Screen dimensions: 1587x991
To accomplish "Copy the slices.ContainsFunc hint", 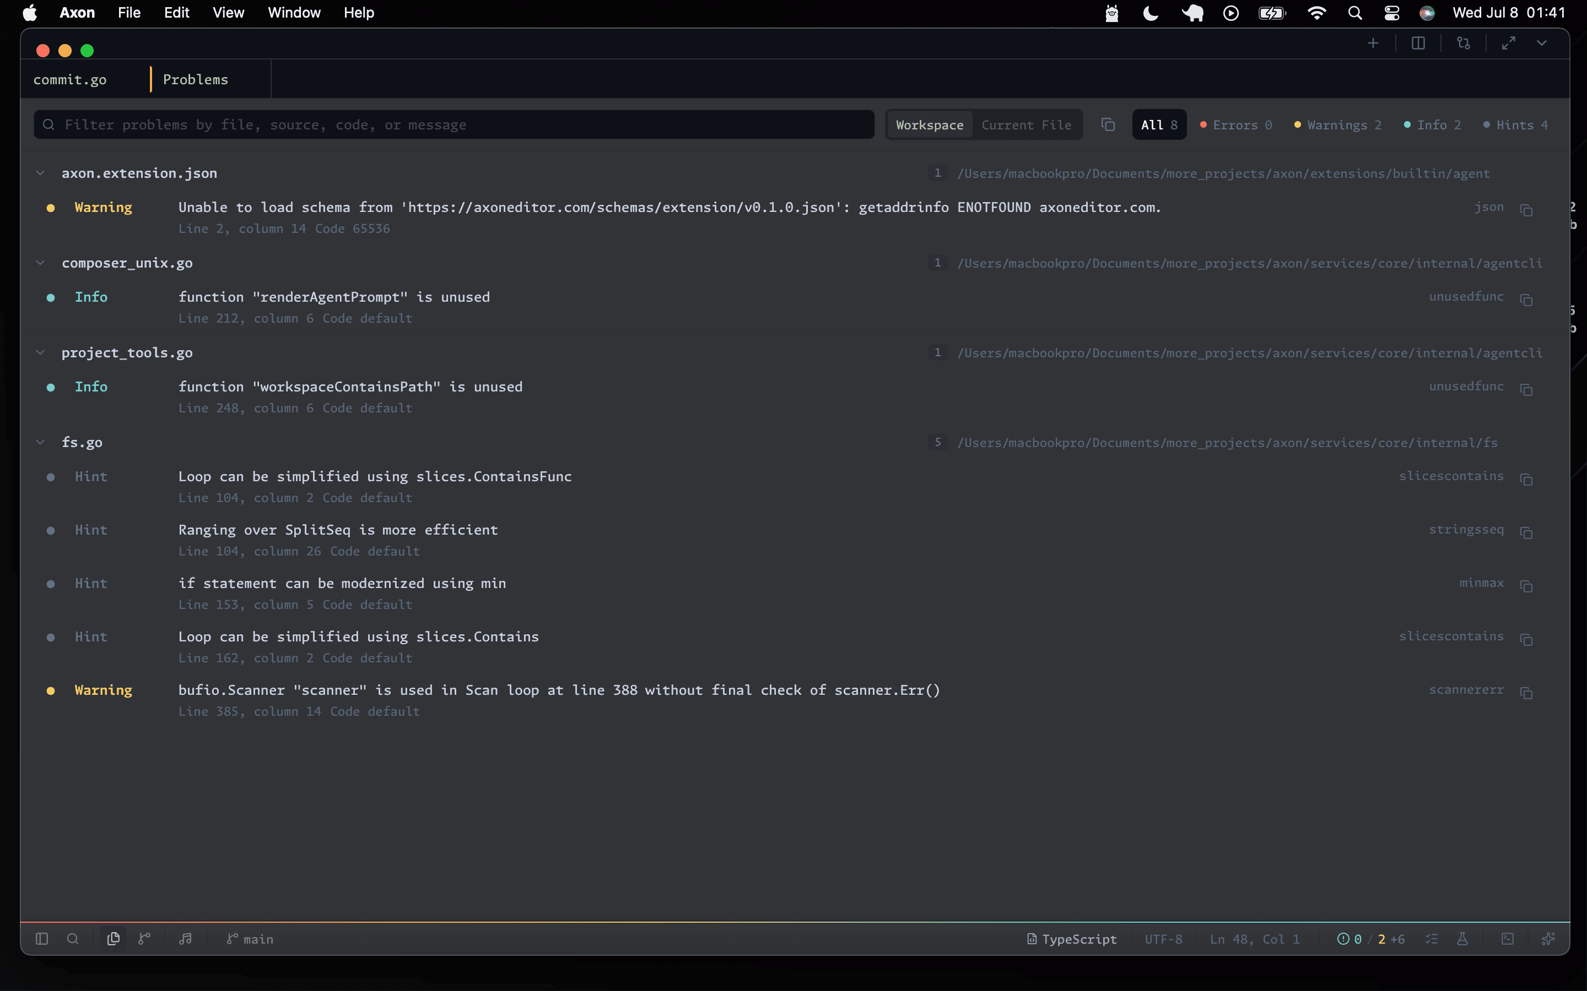I will (x=1526, y=479).
